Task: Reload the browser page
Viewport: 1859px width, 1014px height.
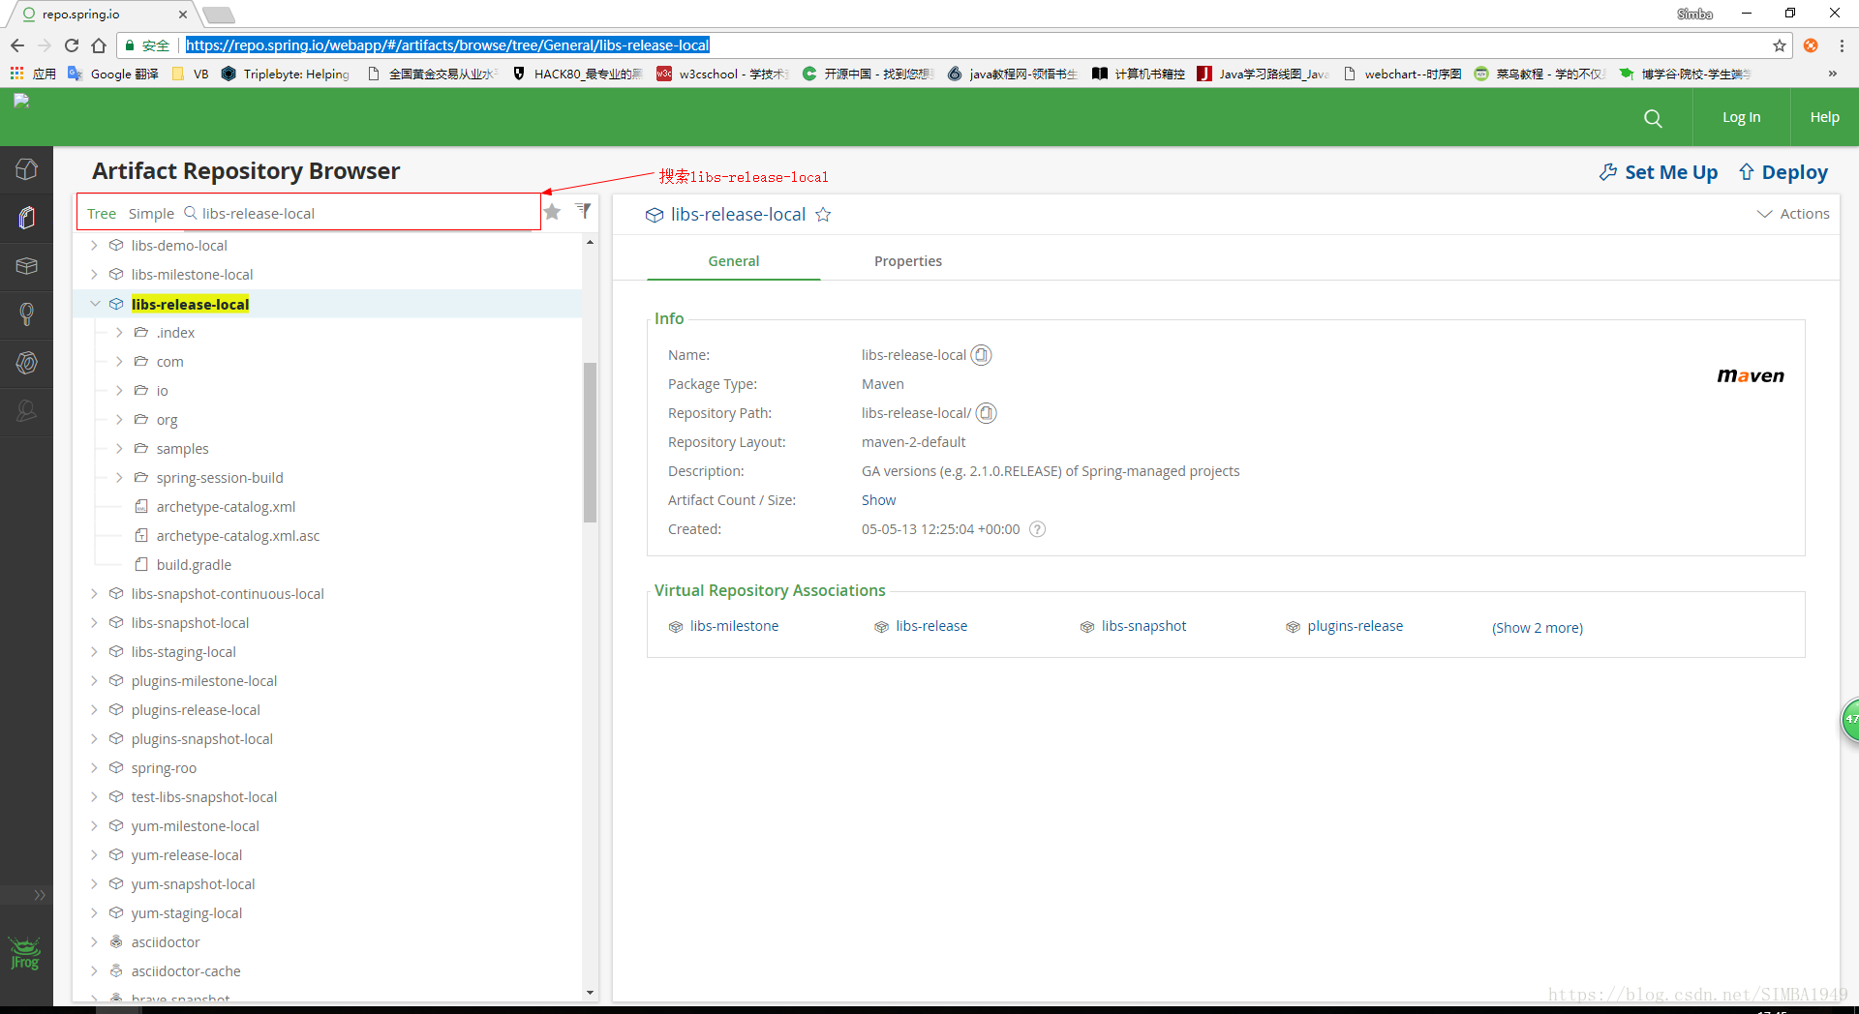Action: [72, 45]
